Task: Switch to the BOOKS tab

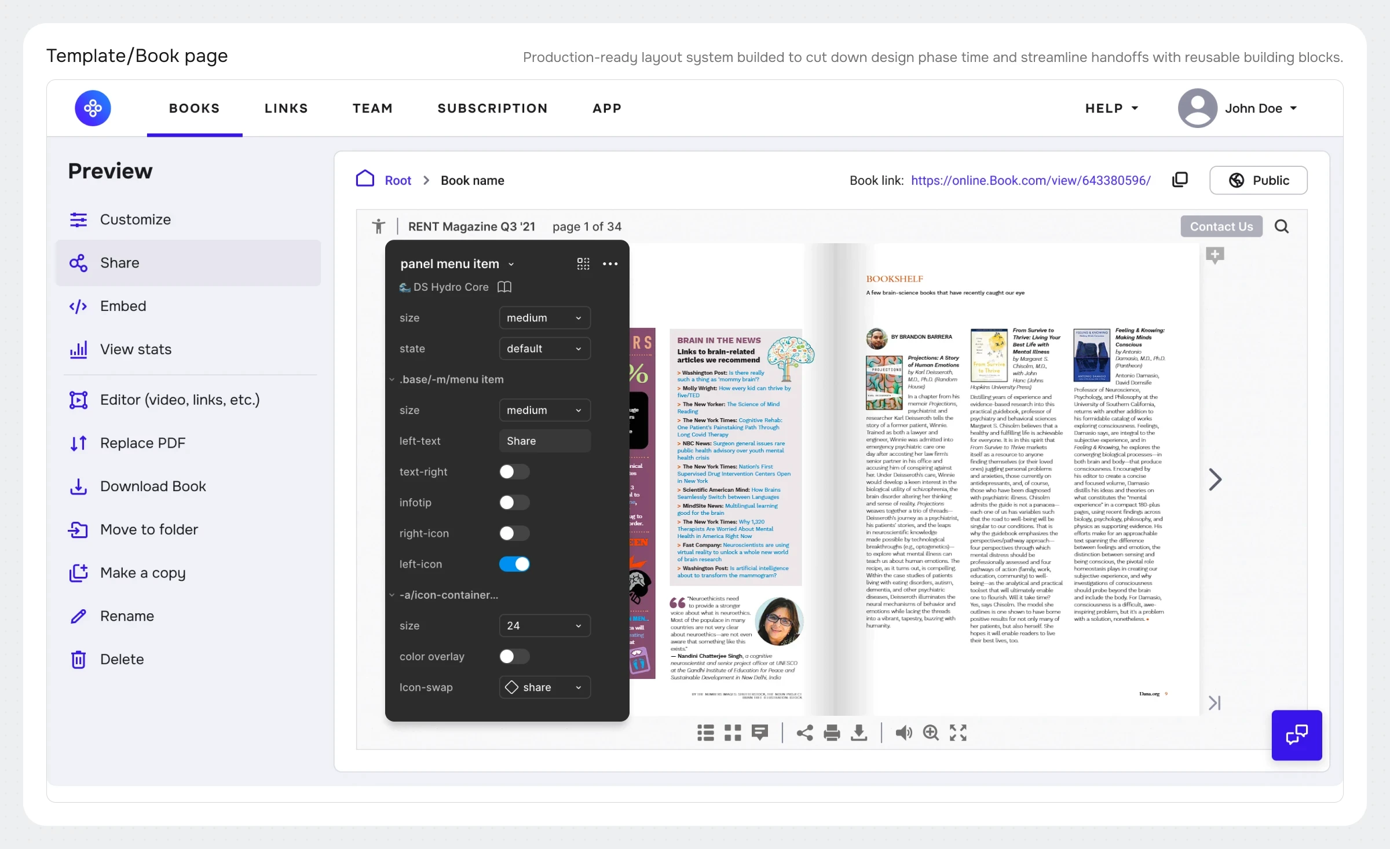Action: [195, 108]
